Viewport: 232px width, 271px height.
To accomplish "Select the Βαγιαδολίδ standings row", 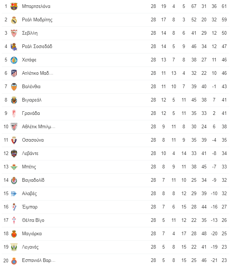I will [116, 180].
